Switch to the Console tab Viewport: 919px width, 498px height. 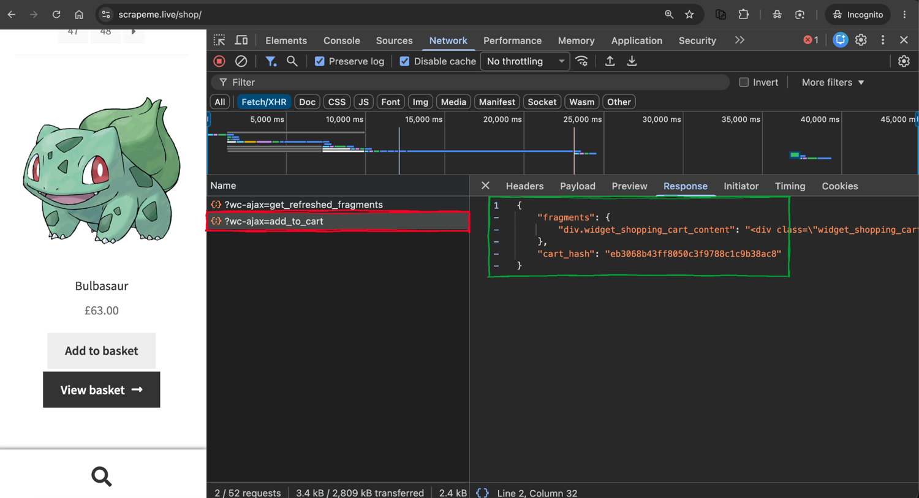point(342,40)
